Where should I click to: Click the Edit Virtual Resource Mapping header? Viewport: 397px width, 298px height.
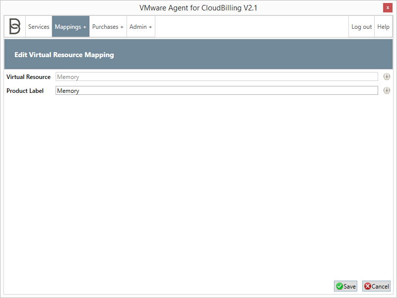point(64,54)
